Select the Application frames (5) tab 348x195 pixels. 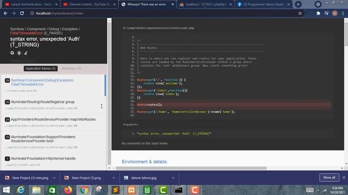pyautogui.click(x=41, y=69)
